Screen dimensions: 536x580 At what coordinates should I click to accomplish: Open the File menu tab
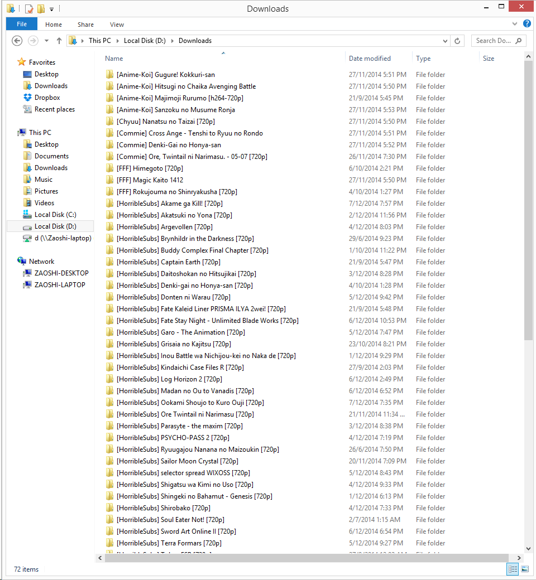[x=22, y=24]
